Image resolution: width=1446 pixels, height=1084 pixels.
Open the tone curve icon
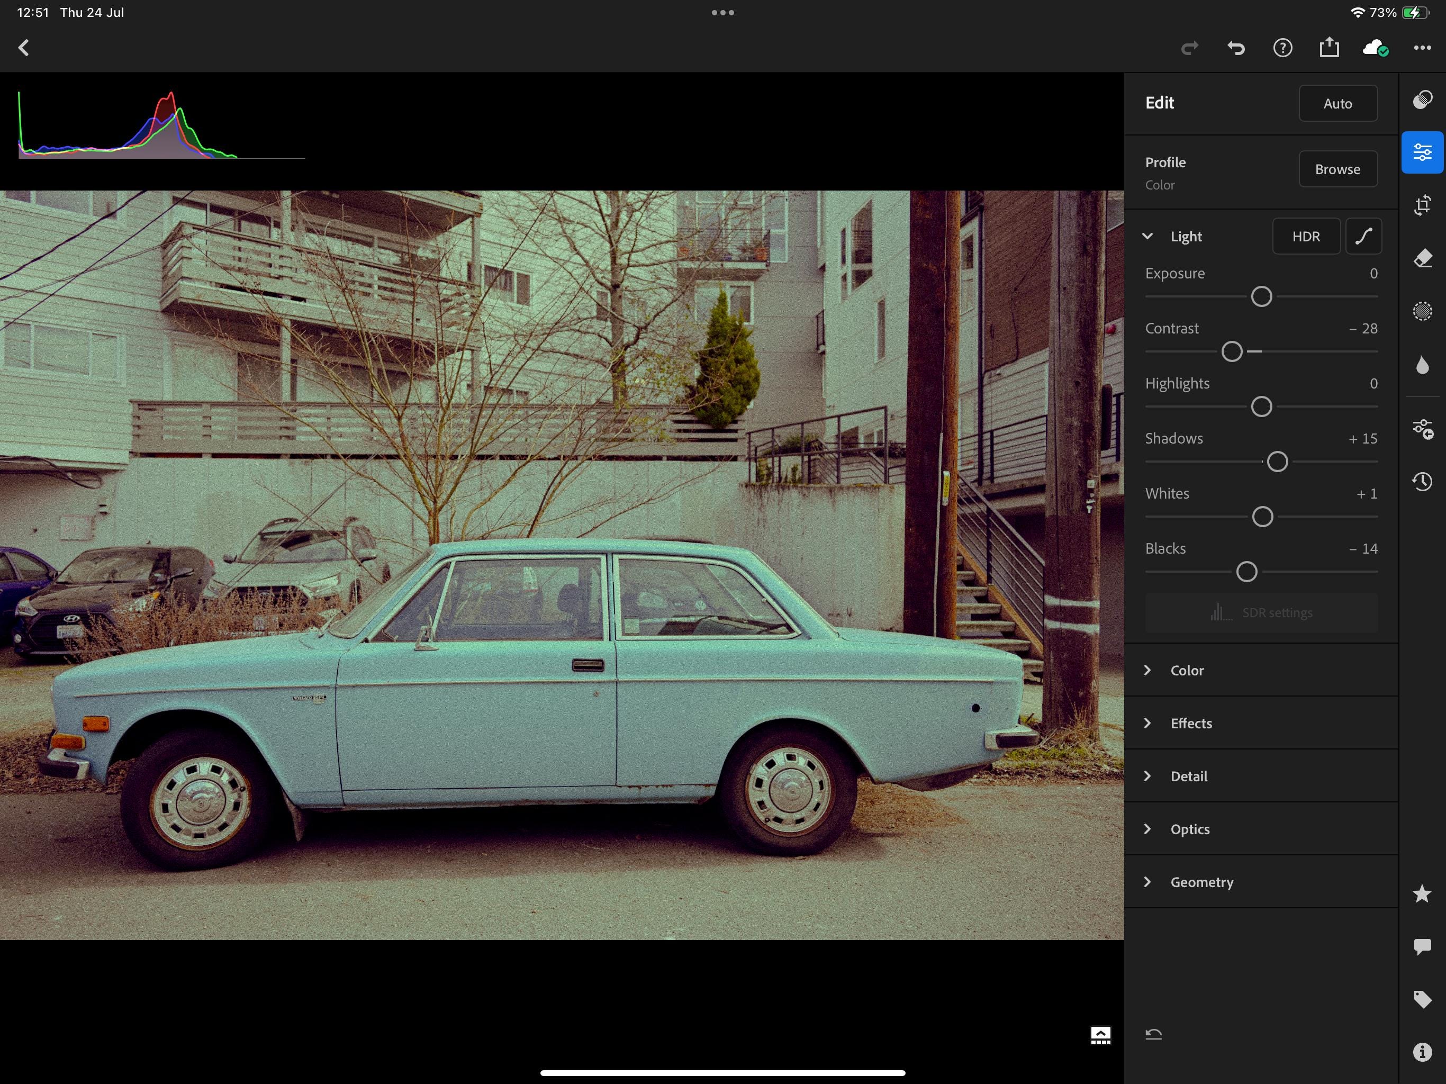click(1363, 236)
